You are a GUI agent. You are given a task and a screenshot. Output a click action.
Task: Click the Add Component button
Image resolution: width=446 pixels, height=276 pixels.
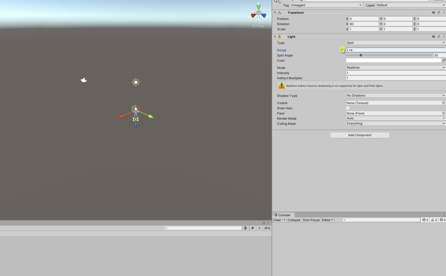(x=360, y=135)
